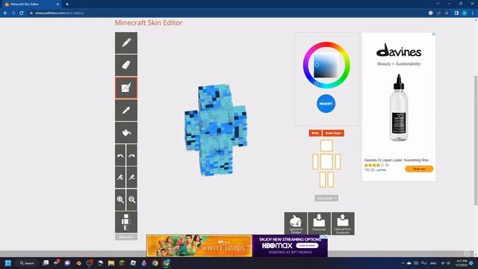This screenshot has width=478, height=269.
Task: Go forward in browser history
Action: (x=13, y=13)
